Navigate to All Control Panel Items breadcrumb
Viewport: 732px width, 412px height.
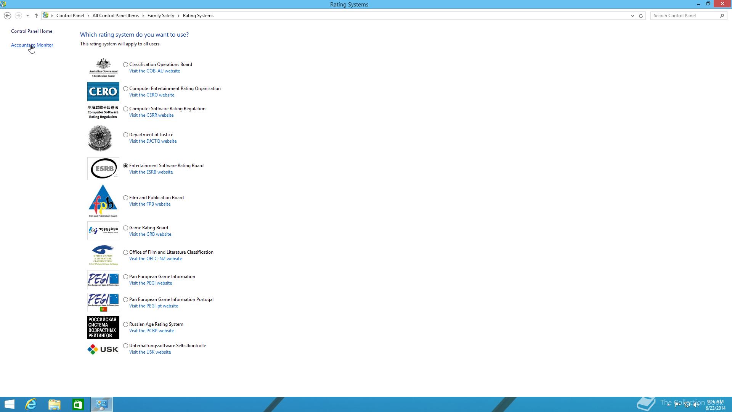point(116,16)
